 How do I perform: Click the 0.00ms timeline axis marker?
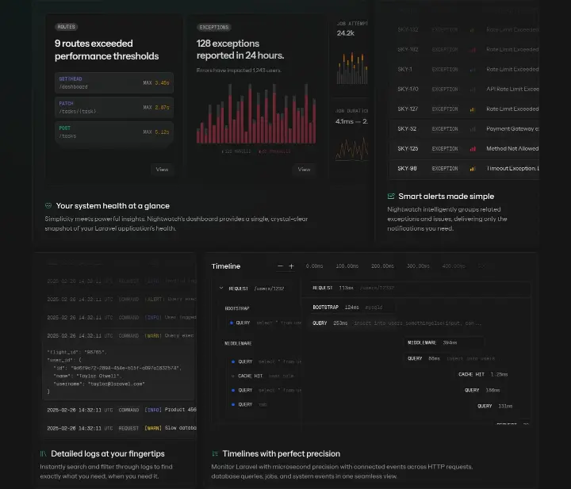point(314,266)
